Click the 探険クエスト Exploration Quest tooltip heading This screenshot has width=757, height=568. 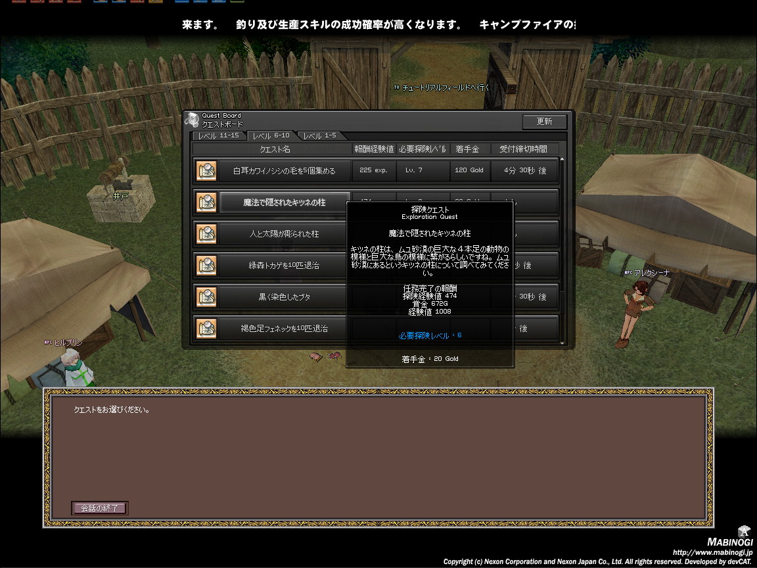click(430, 213)
